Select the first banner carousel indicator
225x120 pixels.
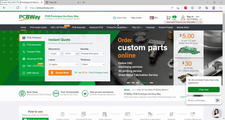click(128, 83)
